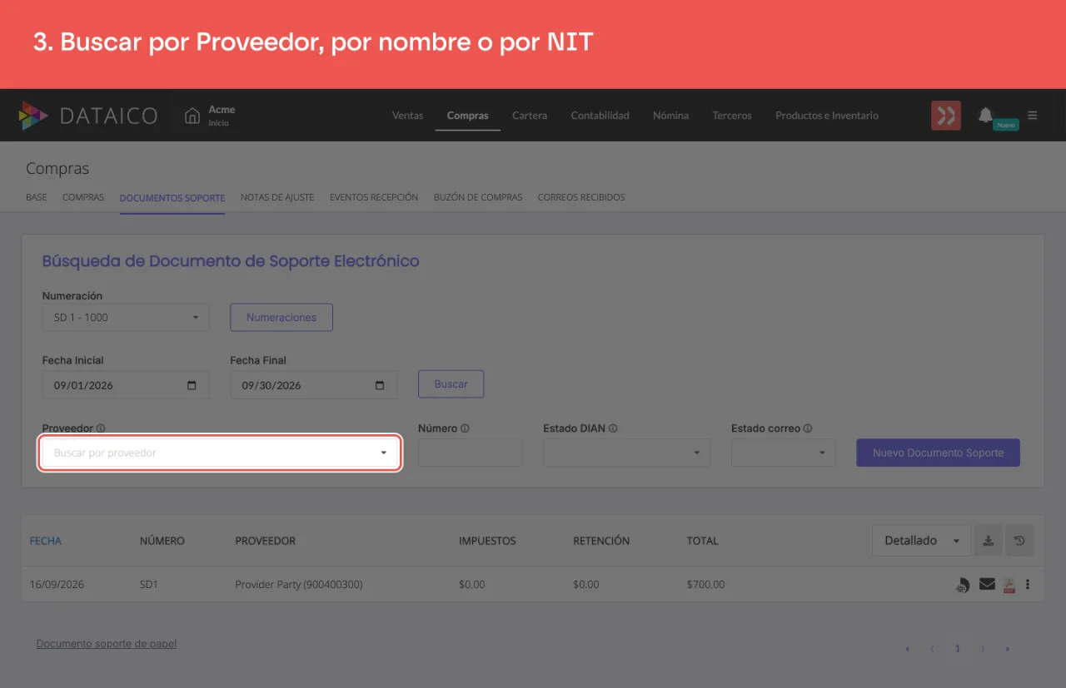
Task: Go to Acme home via house icon
Action: 192,116
